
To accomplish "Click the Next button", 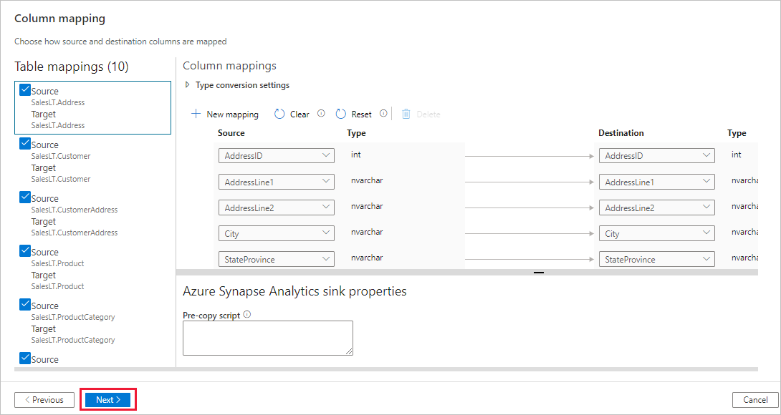I will tap(107, 399).
